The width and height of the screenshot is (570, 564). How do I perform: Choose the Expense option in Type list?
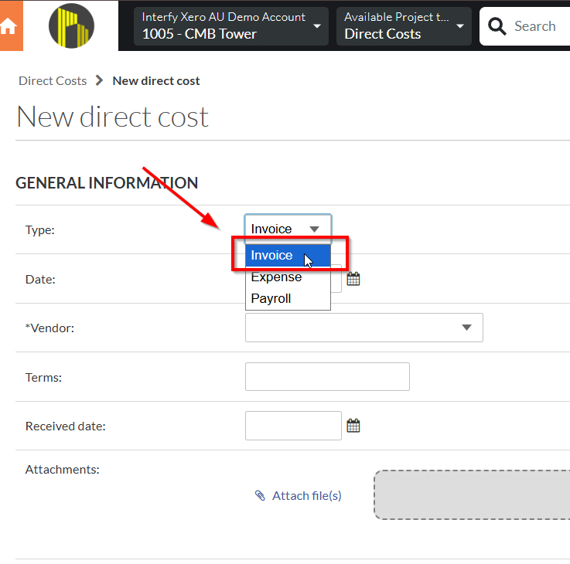click(x=276, y=277)
